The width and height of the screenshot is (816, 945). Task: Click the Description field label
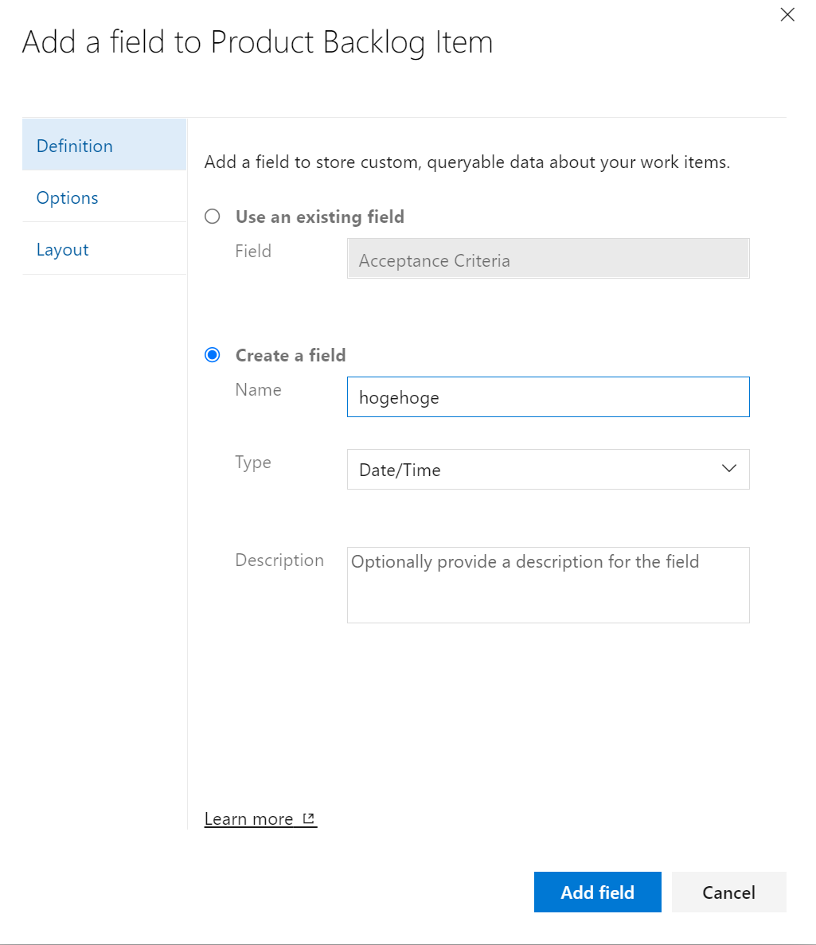pyautogui.click(x=279, y=560)
